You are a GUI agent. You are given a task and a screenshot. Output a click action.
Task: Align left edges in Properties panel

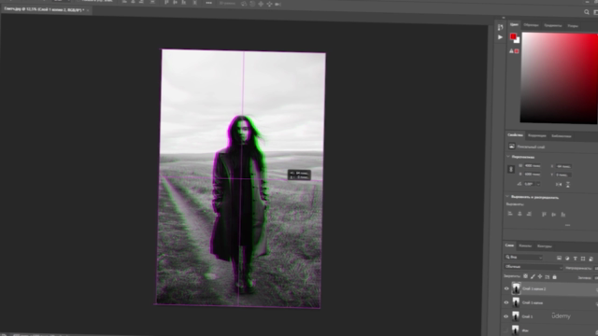click(510, 214)
